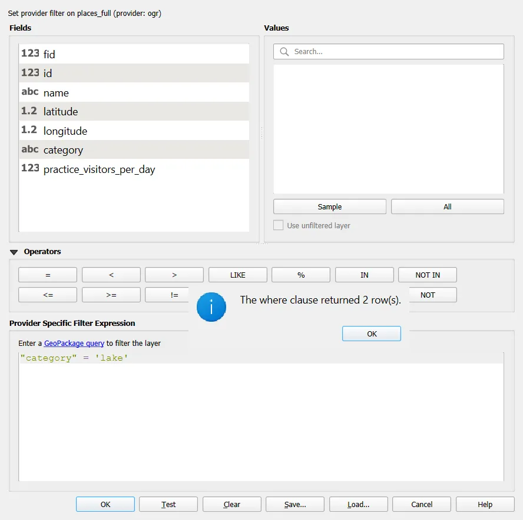Click the magnifier icon in Values search
Image resolution: width=523 pixels, height=520 pixels.
tap(284, 52)
